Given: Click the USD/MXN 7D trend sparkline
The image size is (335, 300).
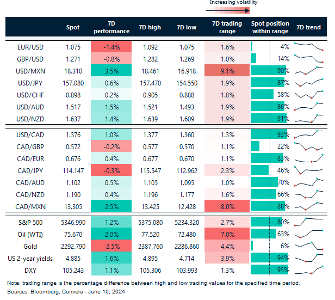Looking at the screenshot, I should point(308,71).
